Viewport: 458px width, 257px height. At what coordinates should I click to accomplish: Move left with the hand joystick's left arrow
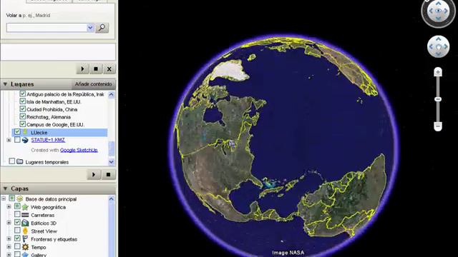431,46
